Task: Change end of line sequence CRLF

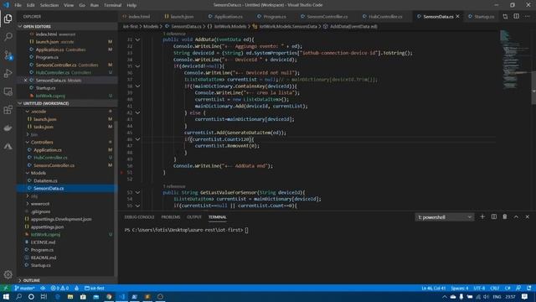Action: click(495, 289)
